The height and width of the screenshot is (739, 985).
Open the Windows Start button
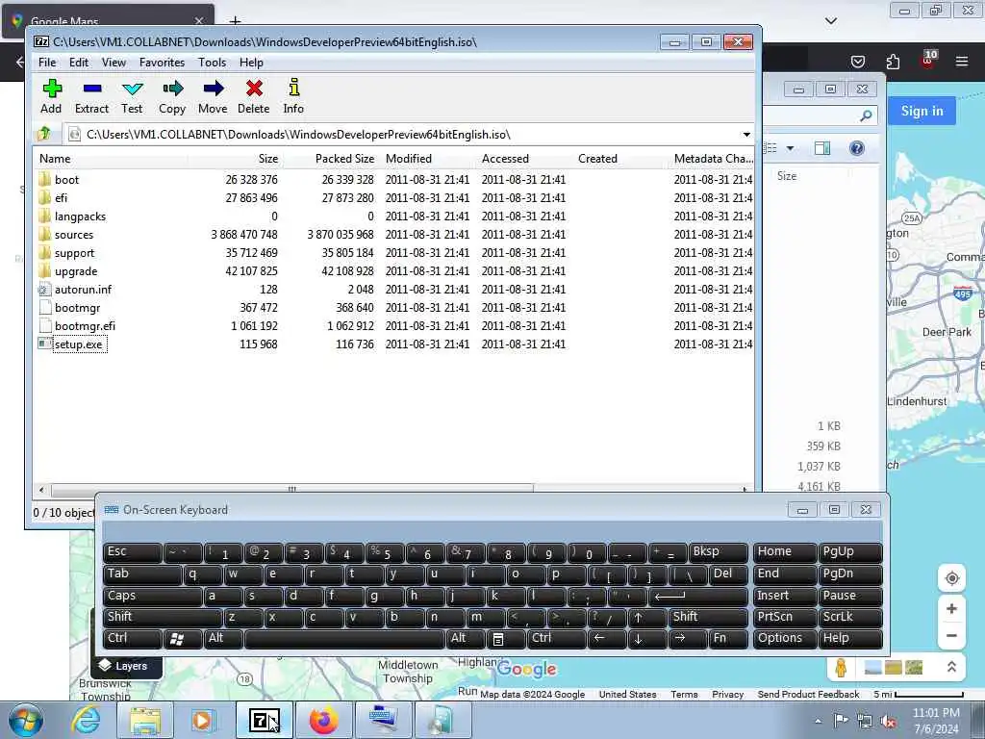[26, 720]
